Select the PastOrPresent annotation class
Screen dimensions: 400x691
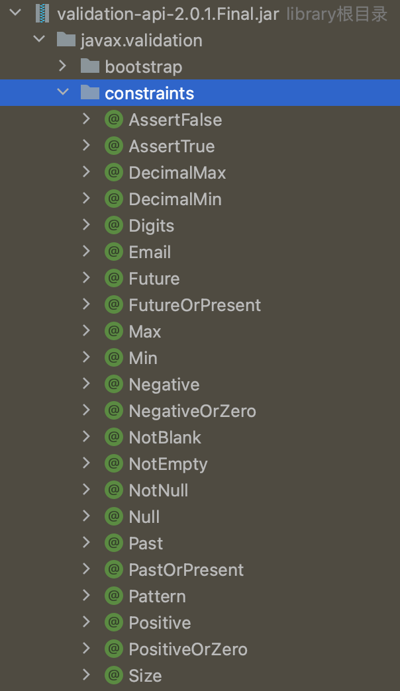coord(186,570)
